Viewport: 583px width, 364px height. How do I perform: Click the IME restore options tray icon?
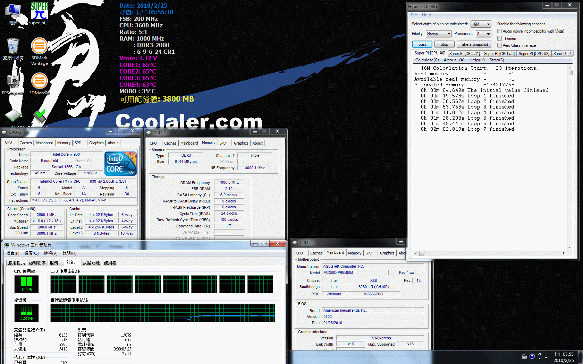tap(540, 355)
